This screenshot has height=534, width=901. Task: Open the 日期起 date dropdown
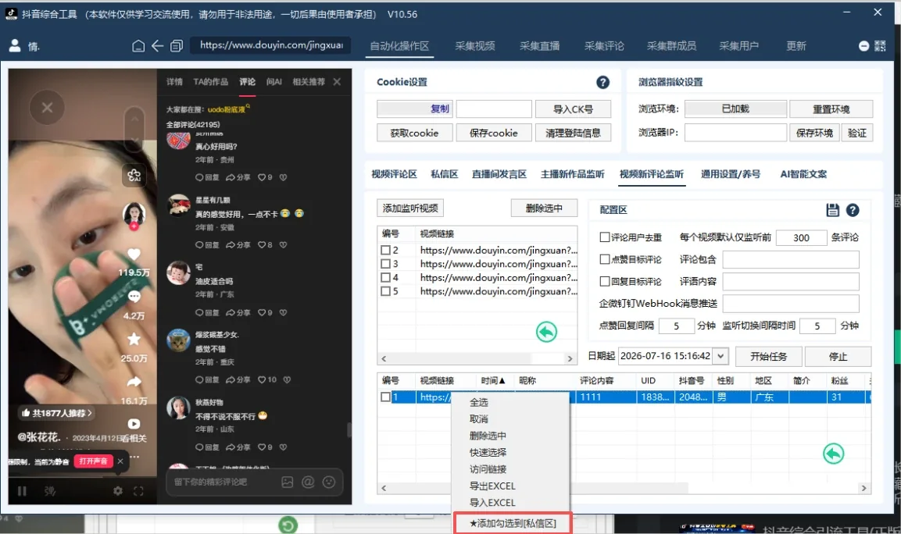720,356
